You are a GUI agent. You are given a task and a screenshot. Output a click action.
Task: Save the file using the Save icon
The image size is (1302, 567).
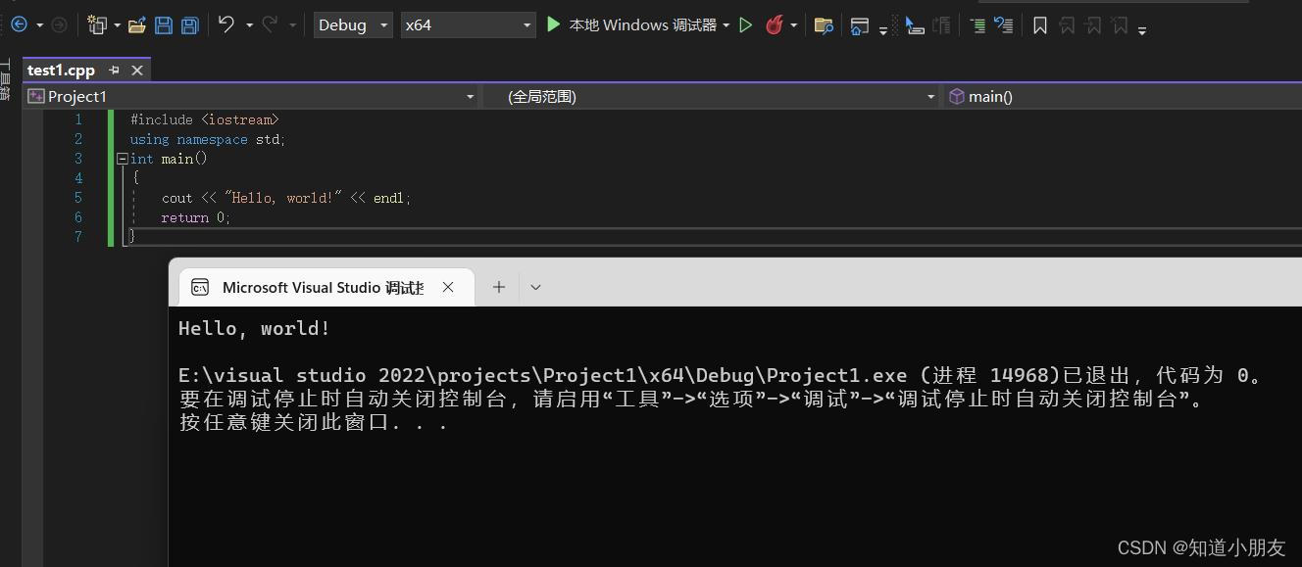tap(165, 25)
